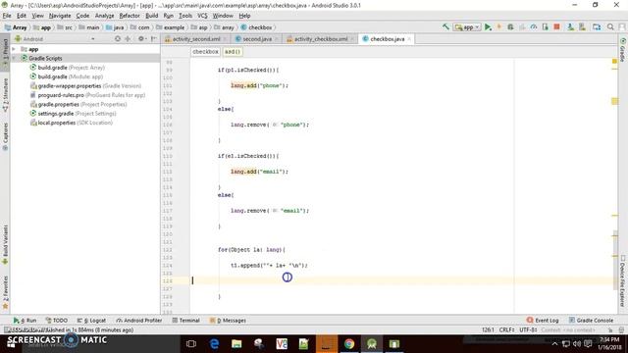Click the checkbox class breadcrumb in editor
Image resolution: width=628 pixels, height=353 pixels.
[x=205, y=52]
